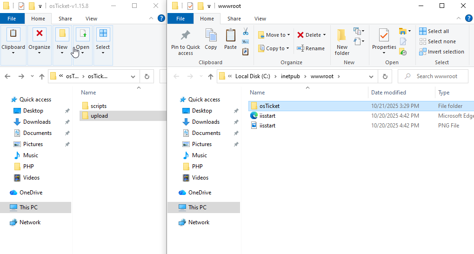Select the osTicket folder in wwwroot

(361, 106)
